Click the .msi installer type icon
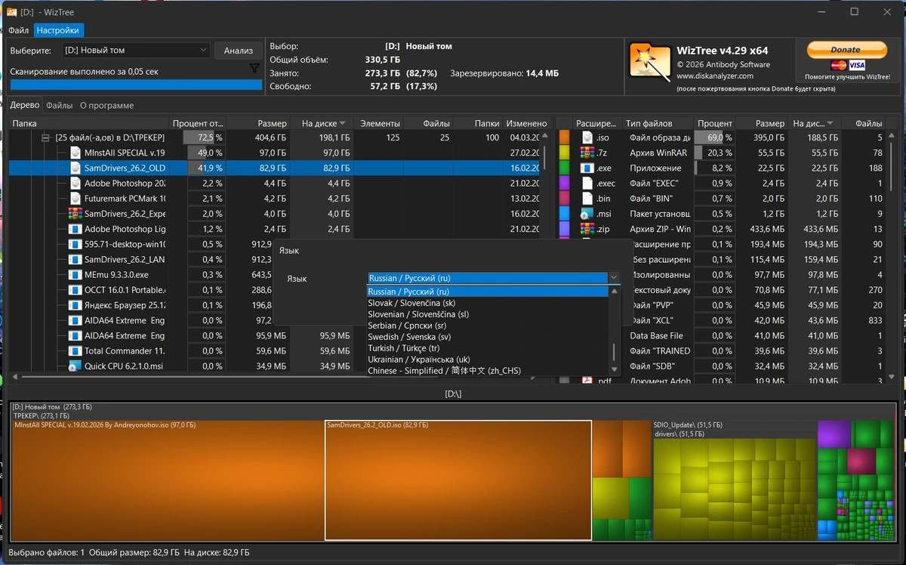906x565 pixels. [587, 214]
